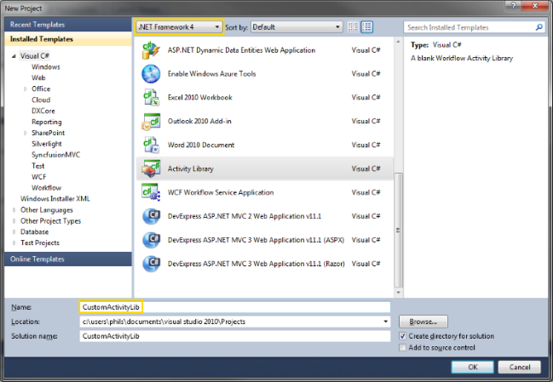This screenshot has width=553, height=382.
Task: Expand the Database tree node
Action: (x=14, y=232)
